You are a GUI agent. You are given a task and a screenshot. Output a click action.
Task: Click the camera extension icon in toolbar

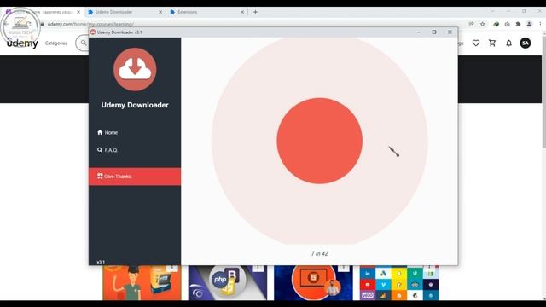[507, 24]
